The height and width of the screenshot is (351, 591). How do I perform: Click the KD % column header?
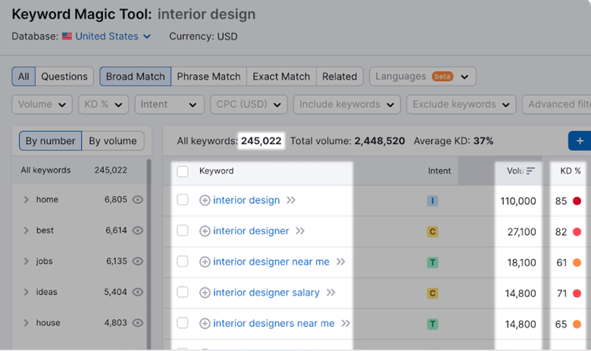click(571, 171)
